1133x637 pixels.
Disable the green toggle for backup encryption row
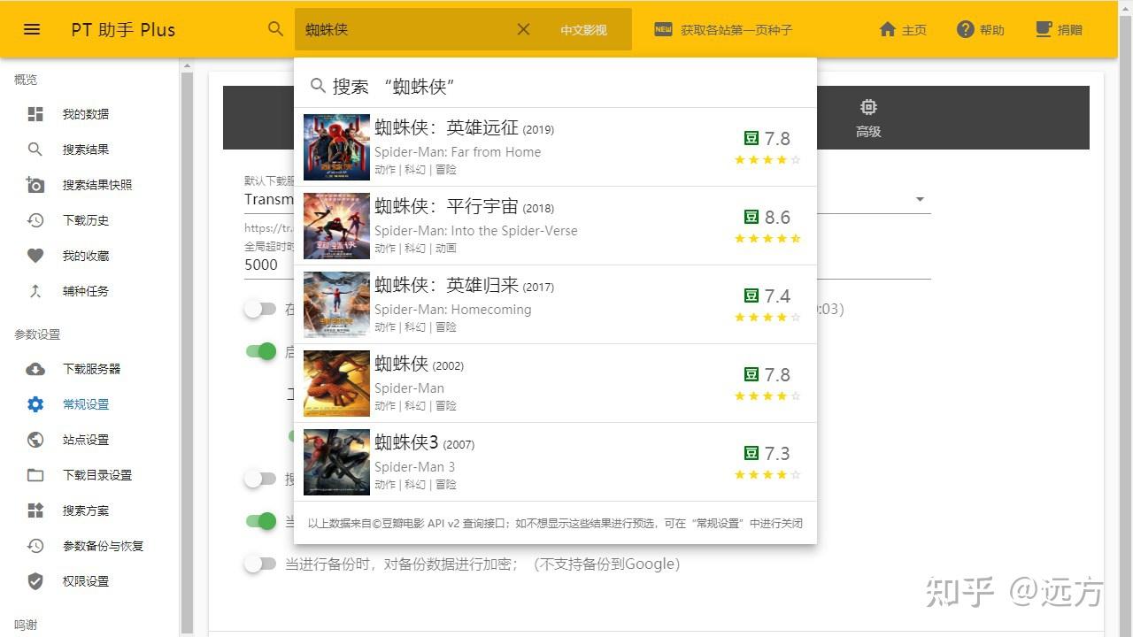point(261,521)
